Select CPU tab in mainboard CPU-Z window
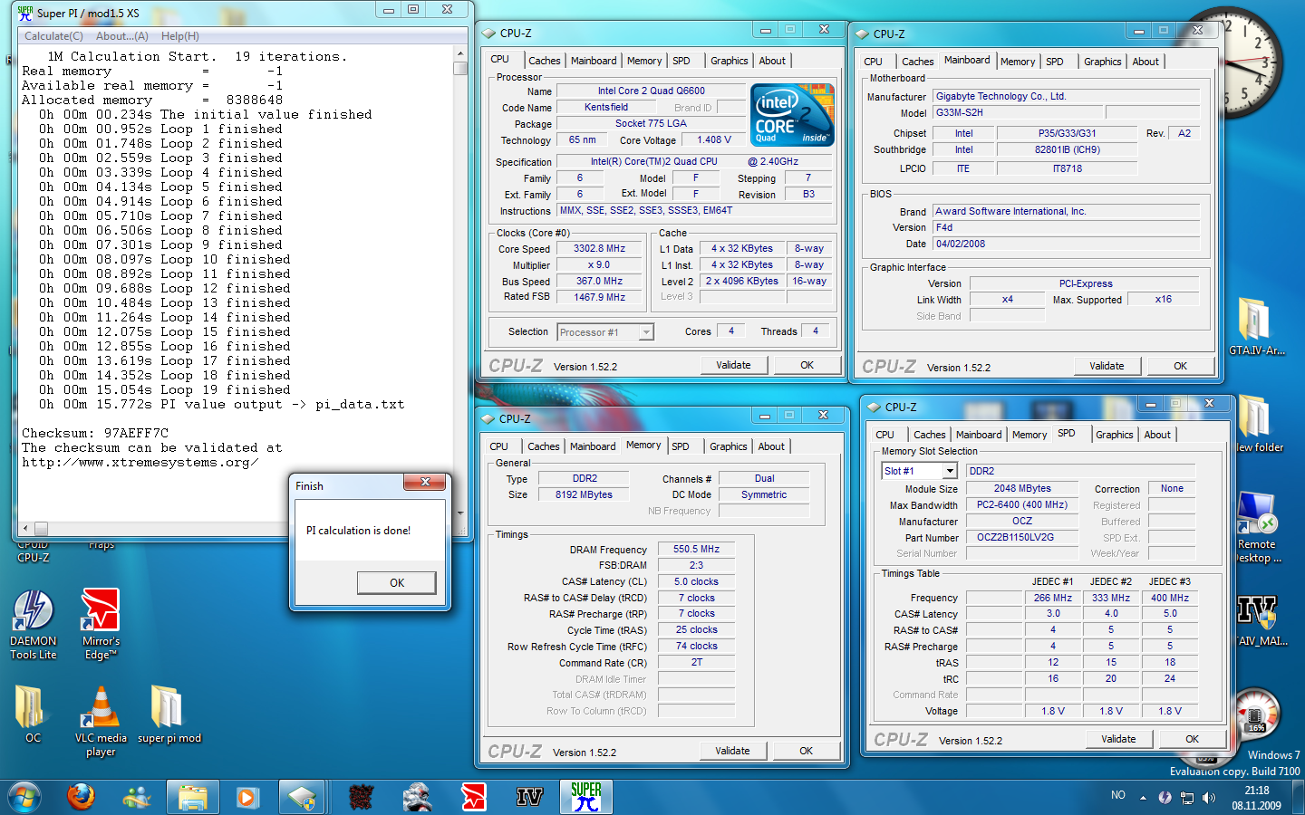Screen dimensions: 1305x815 (873, 62)
